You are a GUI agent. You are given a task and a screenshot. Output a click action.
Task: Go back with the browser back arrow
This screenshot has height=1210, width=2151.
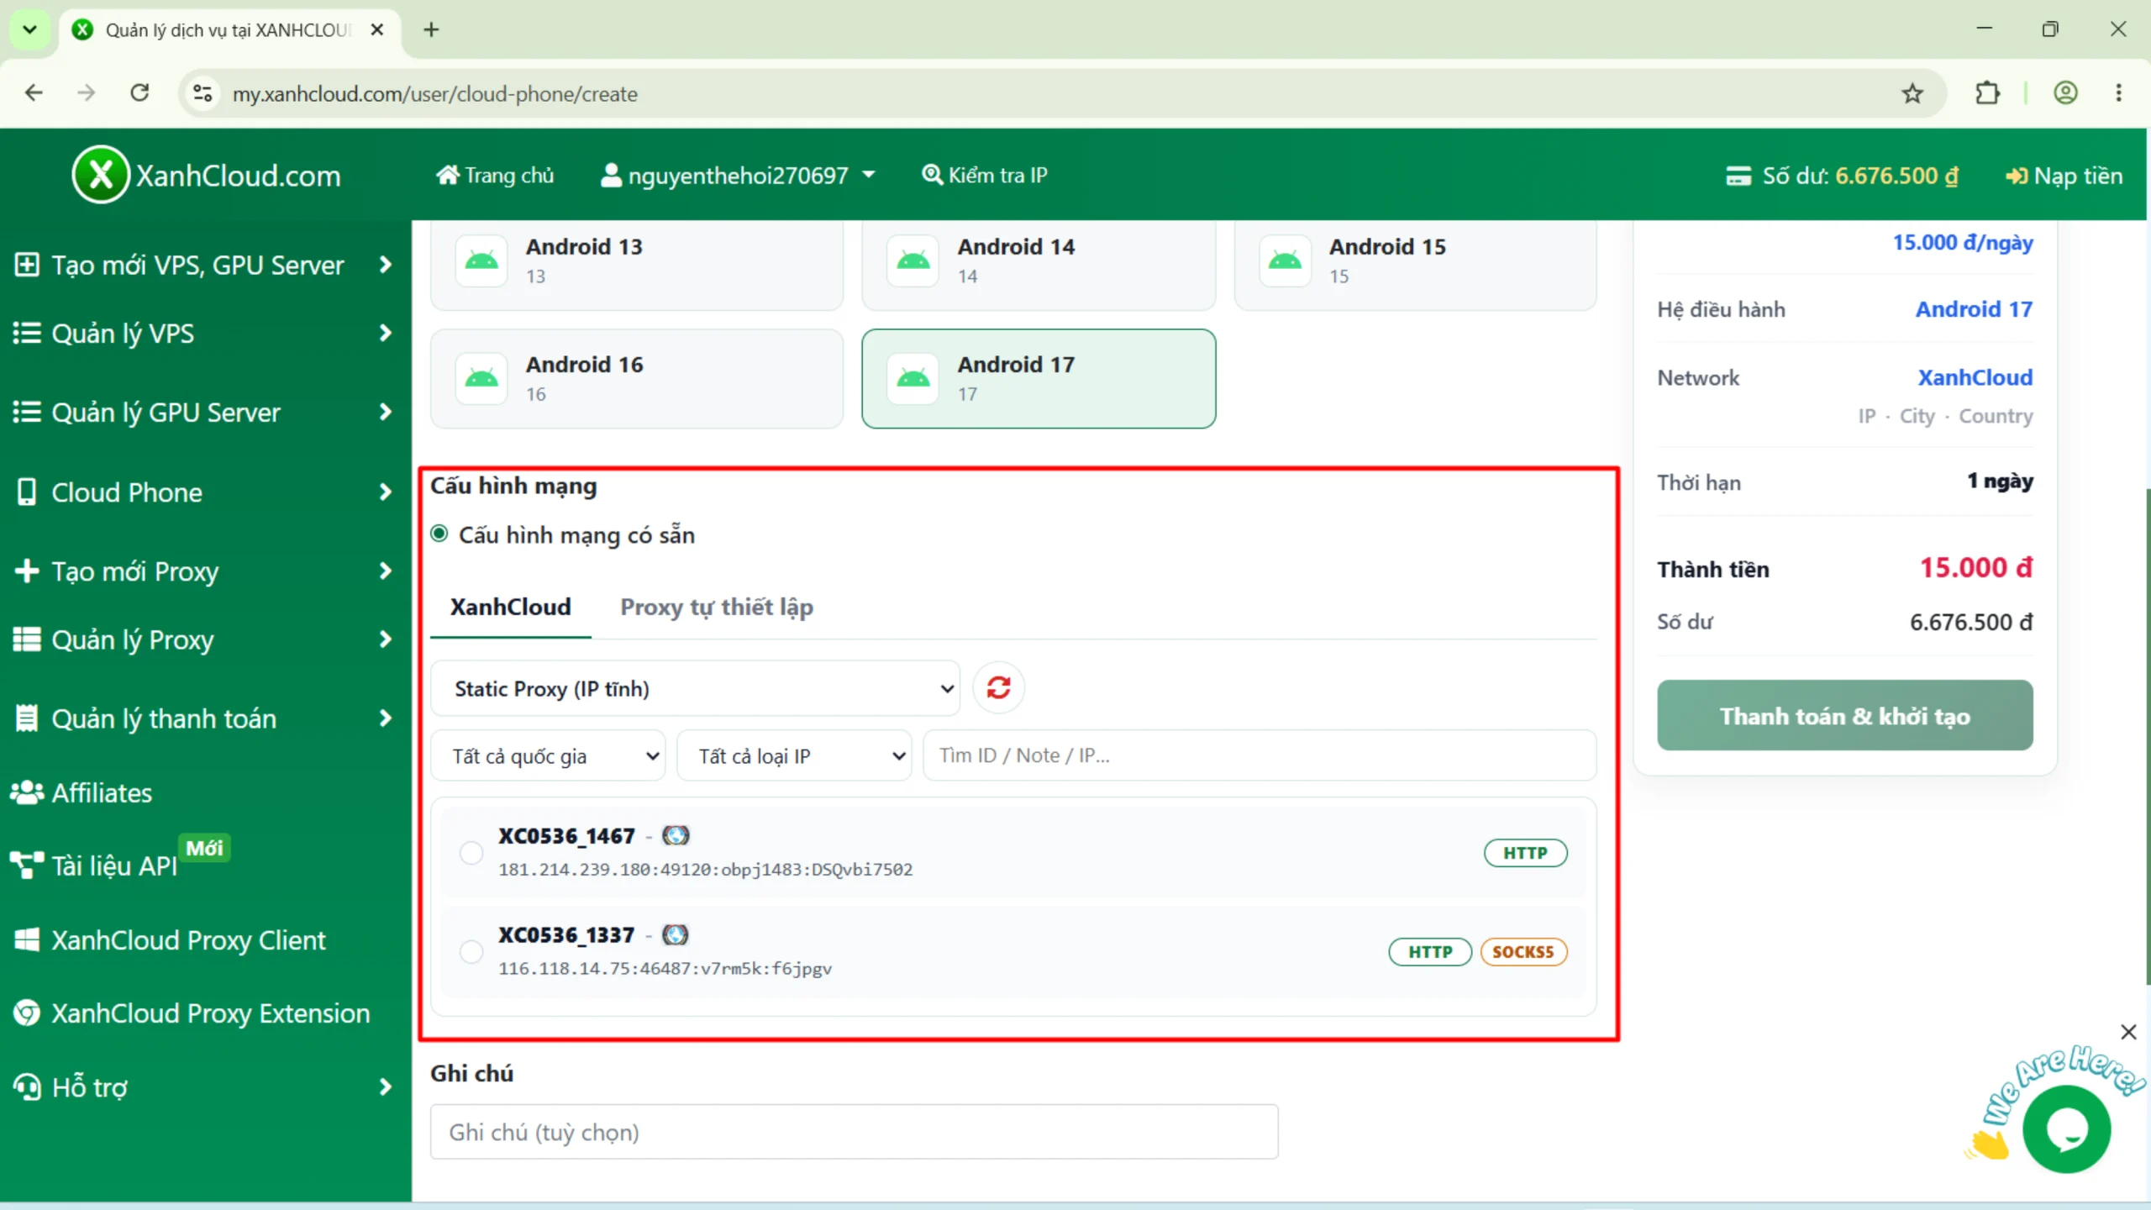34,93
